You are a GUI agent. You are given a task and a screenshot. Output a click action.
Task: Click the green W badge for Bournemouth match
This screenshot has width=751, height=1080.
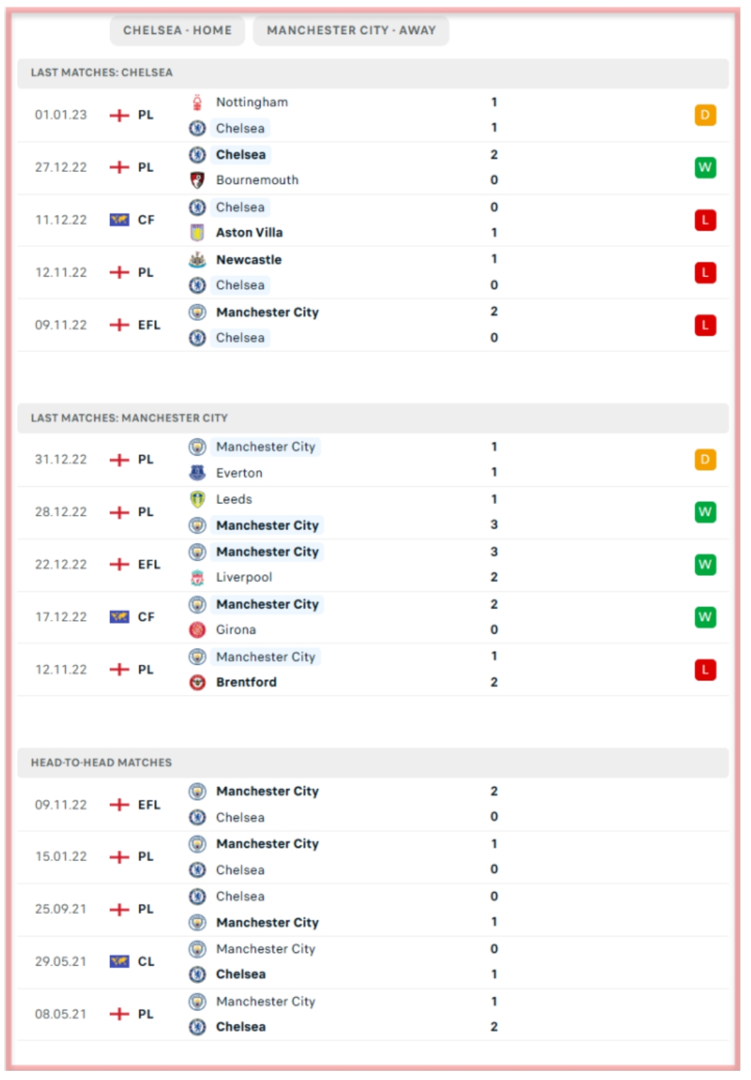(705, 167)
